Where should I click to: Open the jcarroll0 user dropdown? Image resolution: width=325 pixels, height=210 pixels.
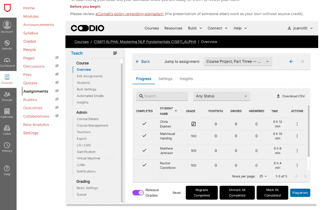tap(300, 28)
